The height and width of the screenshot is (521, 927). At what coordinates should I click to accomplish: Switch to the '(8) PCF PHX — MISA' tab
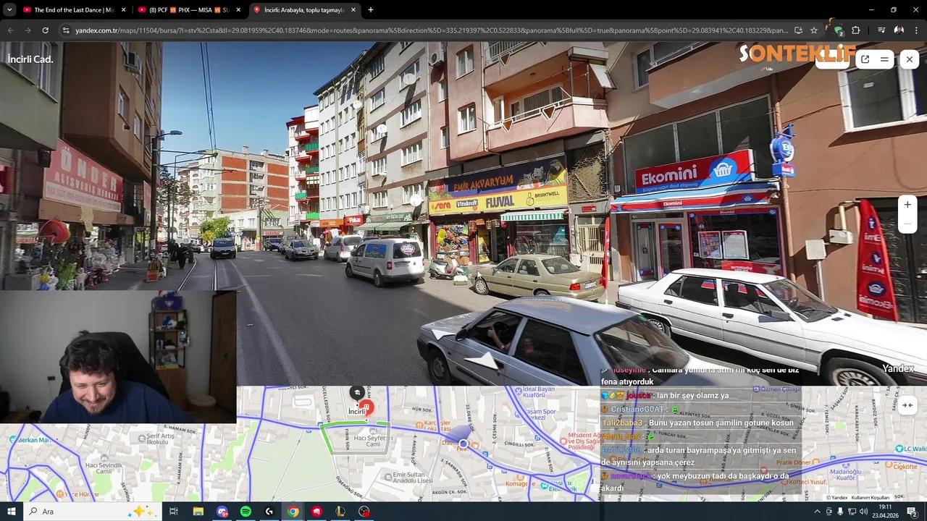(x=190, y=10)
